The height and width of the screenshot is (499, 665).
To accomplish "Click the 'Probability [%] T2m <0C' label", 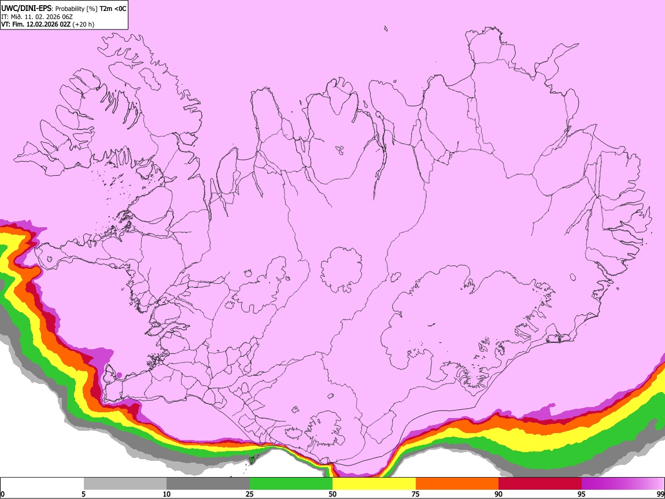I will pos(91,9).
